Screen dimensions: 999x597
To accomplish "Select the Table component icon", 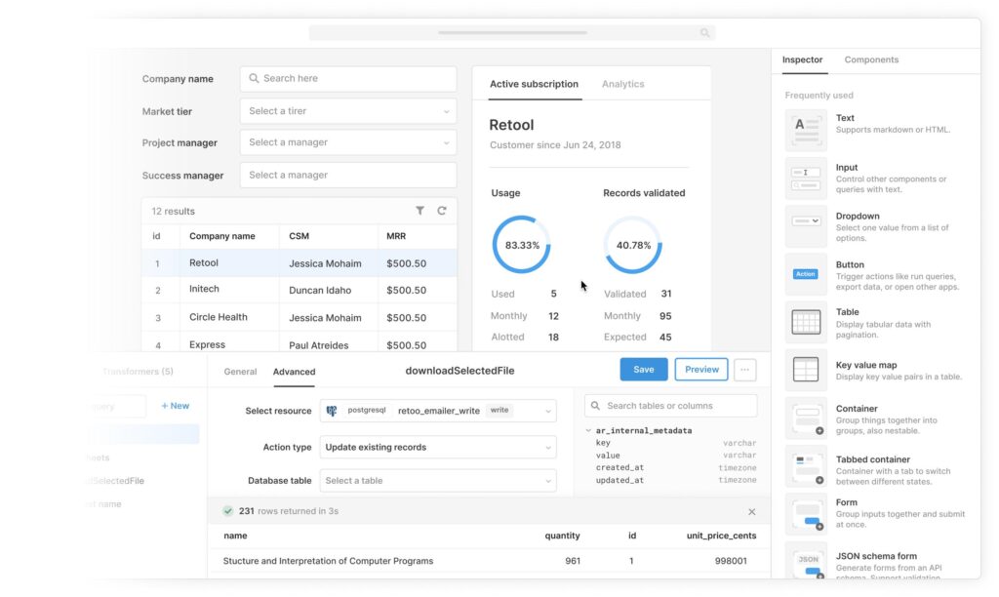I will click(x=805, y=323).
